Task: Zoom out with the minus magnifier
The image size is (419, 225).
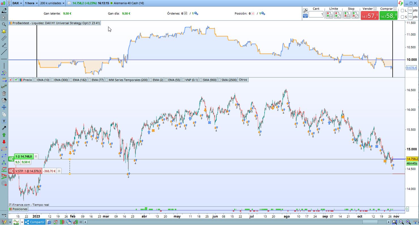Action: tap(402, 222)
